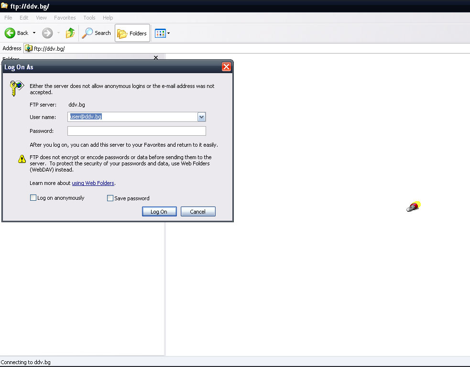
Task: Click into the Password field
Action: pyautogui.click(x=136, y=131)
